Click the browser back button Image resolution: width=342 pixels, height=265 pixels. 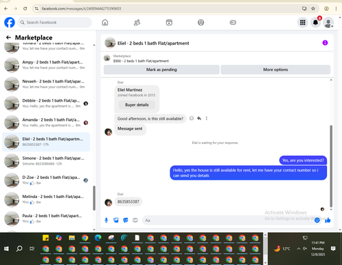click(x=6, y=9)
